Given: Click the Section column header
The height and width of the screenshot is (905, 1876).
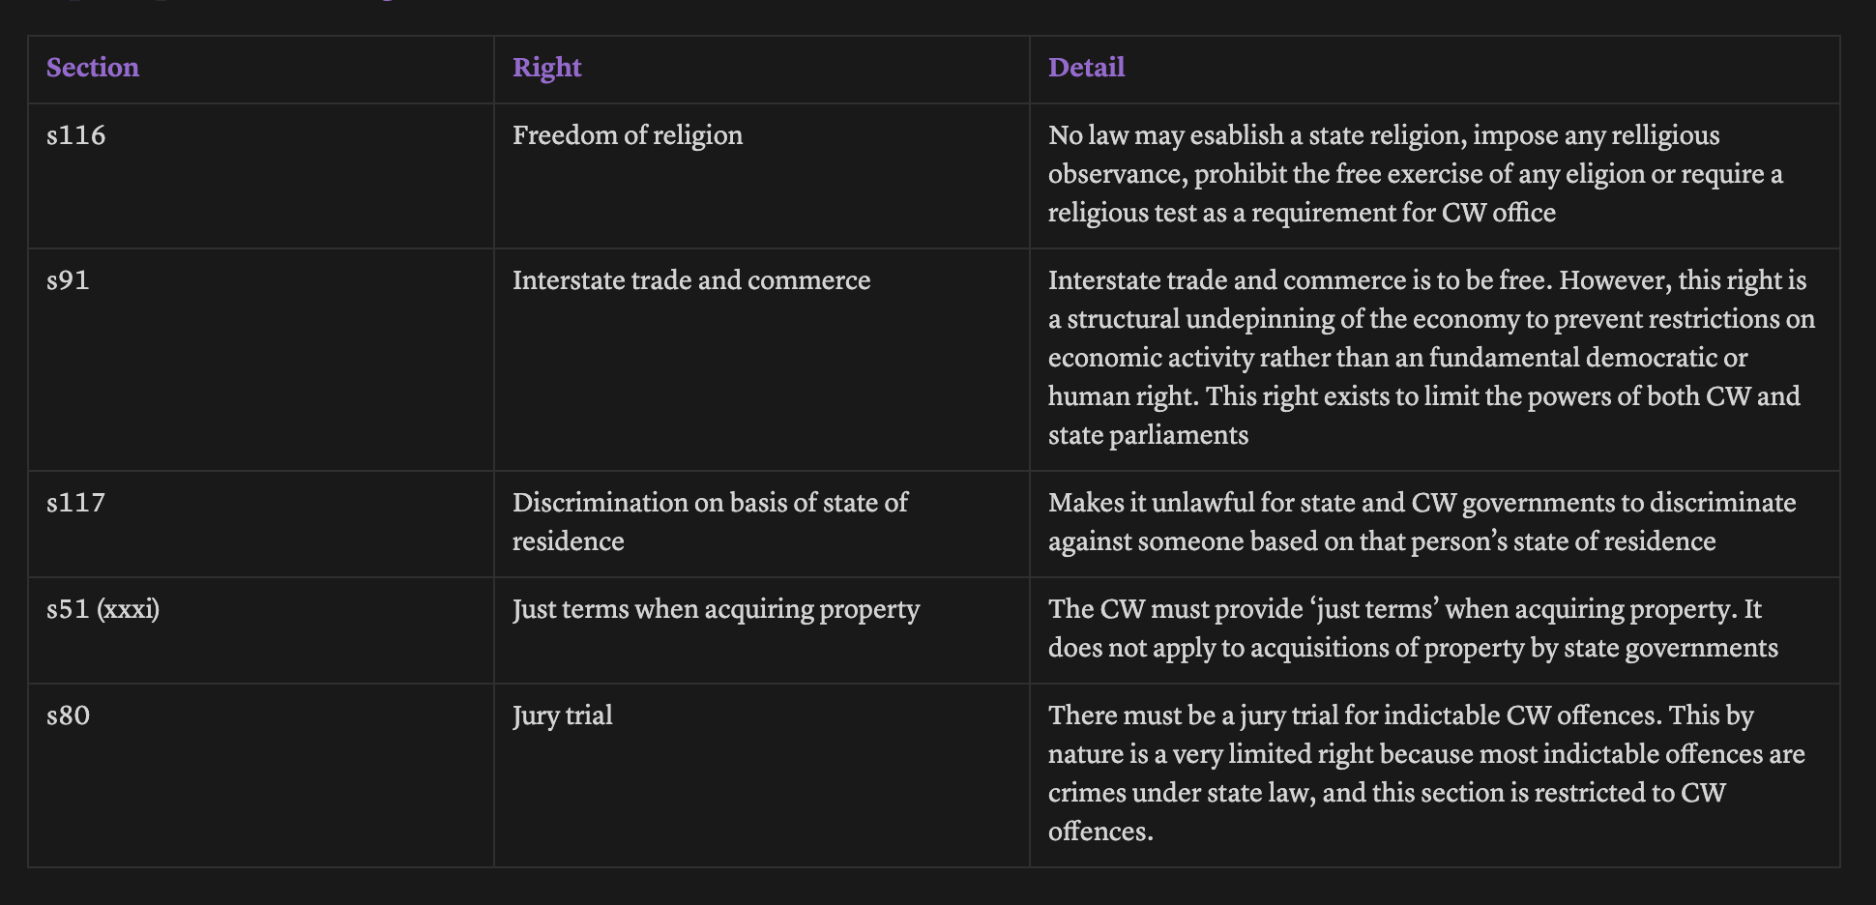Looking at the screenshot, I should tap(93, 68).
